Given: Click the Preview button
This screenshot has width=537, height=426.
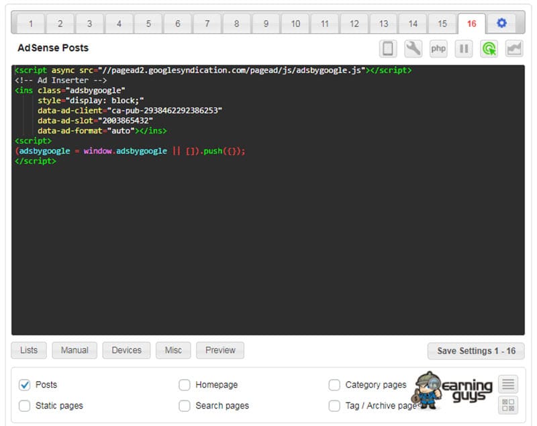Looking at the screenshot, I should [x=220, y=350].
